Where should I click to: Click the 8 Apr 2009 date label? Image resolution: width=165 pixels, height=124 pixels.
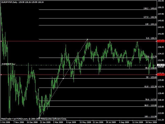click(71, 122)
